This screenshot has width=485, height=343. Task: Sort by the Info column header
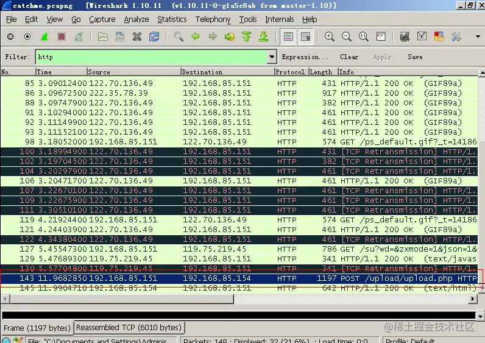coord(408,72)
